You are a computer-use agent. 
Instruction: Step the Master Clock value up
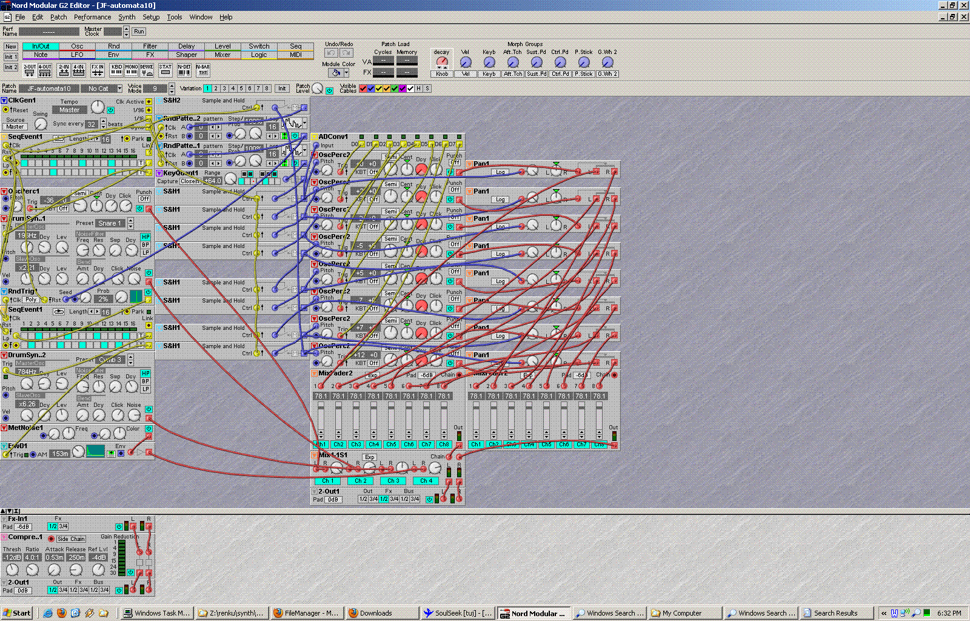pos(126,29)
